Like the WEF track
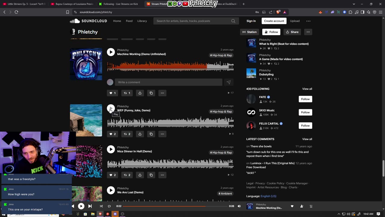385x217 pixels. [x=112, y=134]
